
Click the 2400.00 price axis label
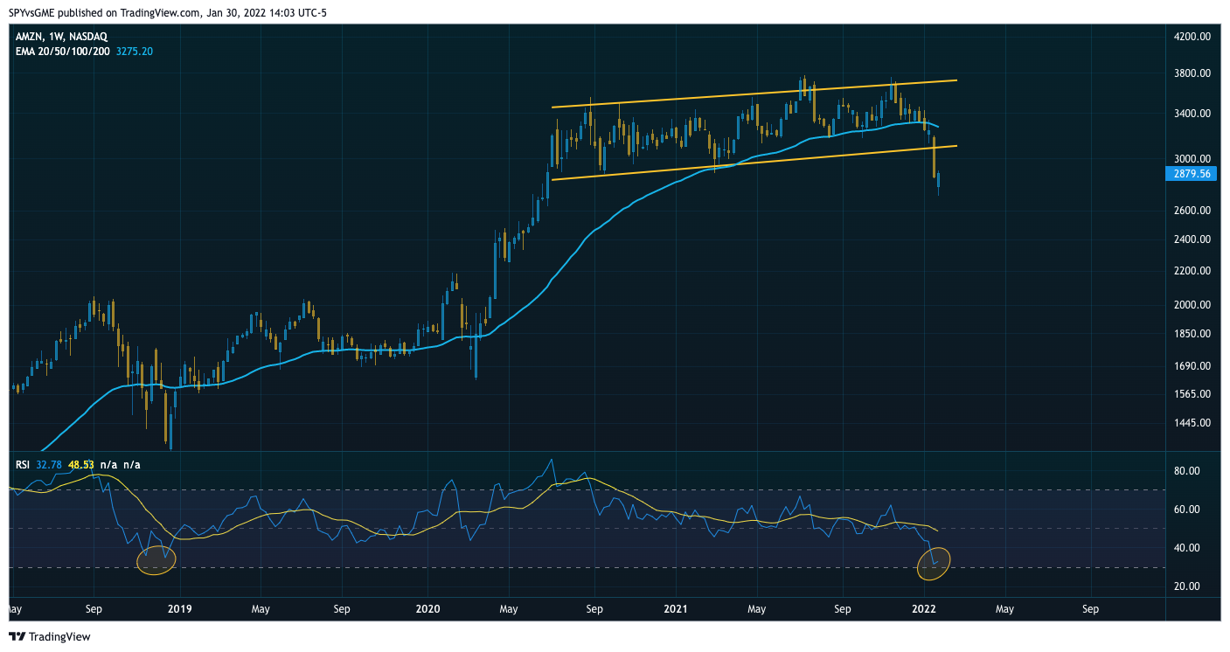[x=1192, y=239]
